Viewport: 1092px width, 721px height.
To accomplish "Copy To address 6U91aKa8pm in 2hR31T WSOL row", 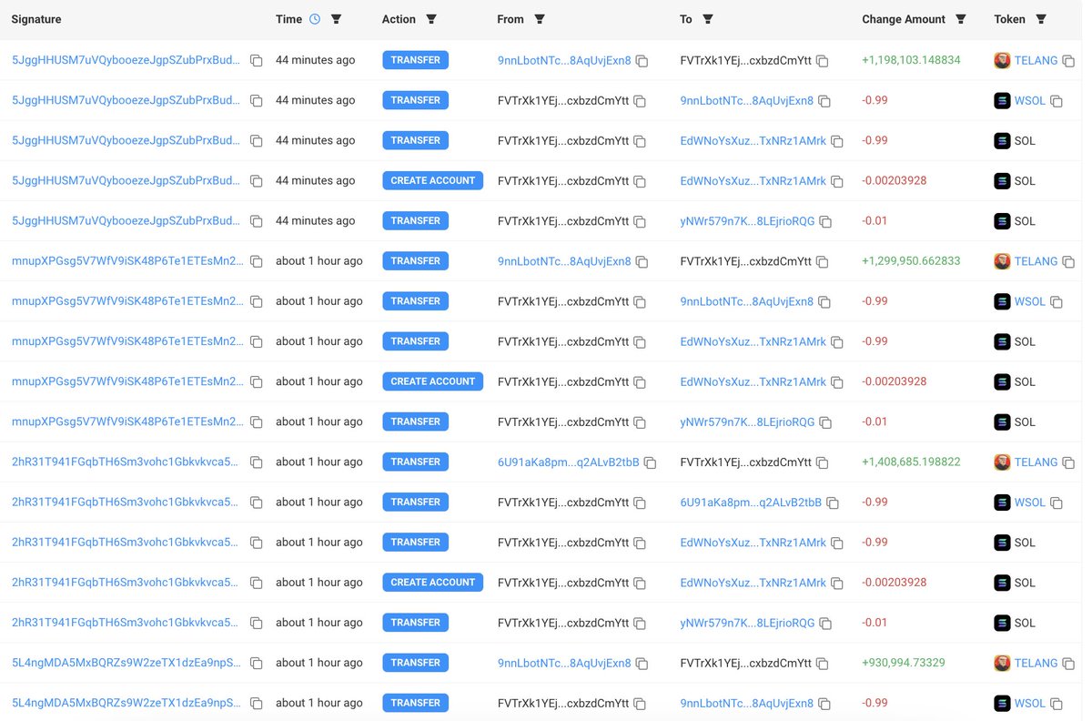I will pos(833,503).
